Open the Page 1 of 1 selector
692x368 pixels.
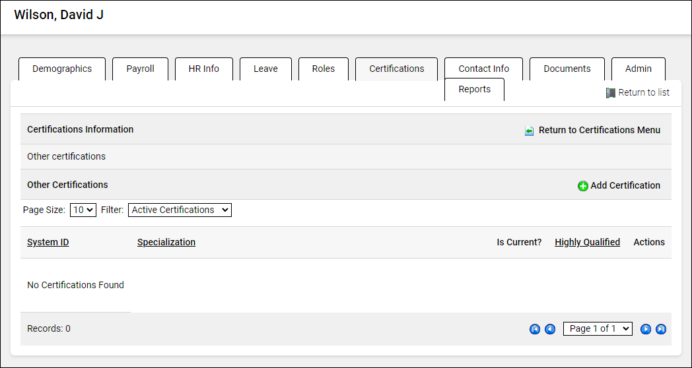pos(597,328)
